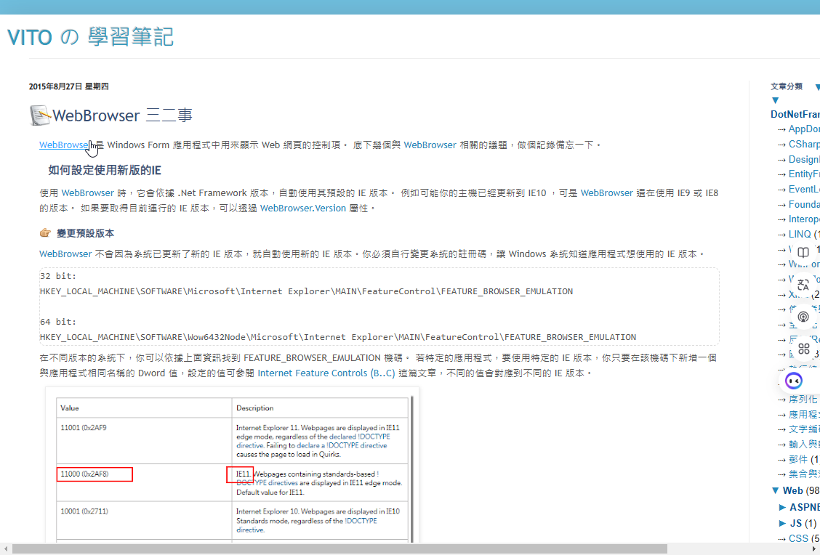The width and height of the screenshot is (820, 555).
Task: Open the Design… category link
Action: (804, 159)
